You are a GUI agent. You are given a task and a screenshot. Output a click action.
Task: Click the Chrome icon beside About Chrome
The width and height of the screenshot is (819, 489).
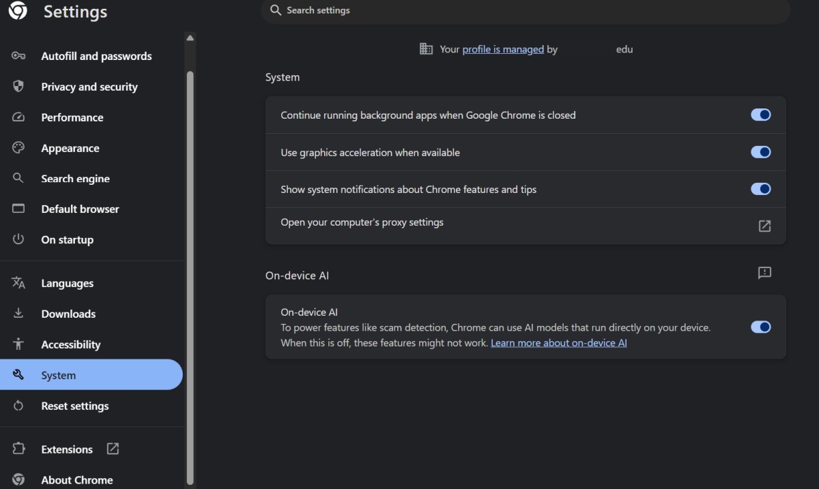pos(18,479)
